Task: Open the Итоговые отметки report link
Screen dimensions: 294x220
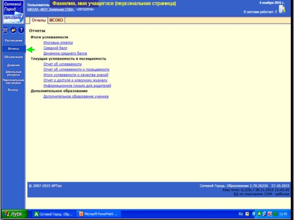Action: click(58, 43)
